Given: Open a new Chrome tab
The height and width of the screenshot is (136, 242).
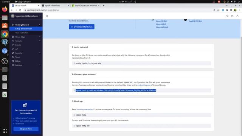Looking at the screenshot, I should click(x=104, y=6).
